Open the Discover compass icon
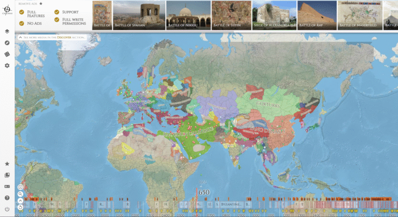The image size is (398, 217). coord(7,43)
